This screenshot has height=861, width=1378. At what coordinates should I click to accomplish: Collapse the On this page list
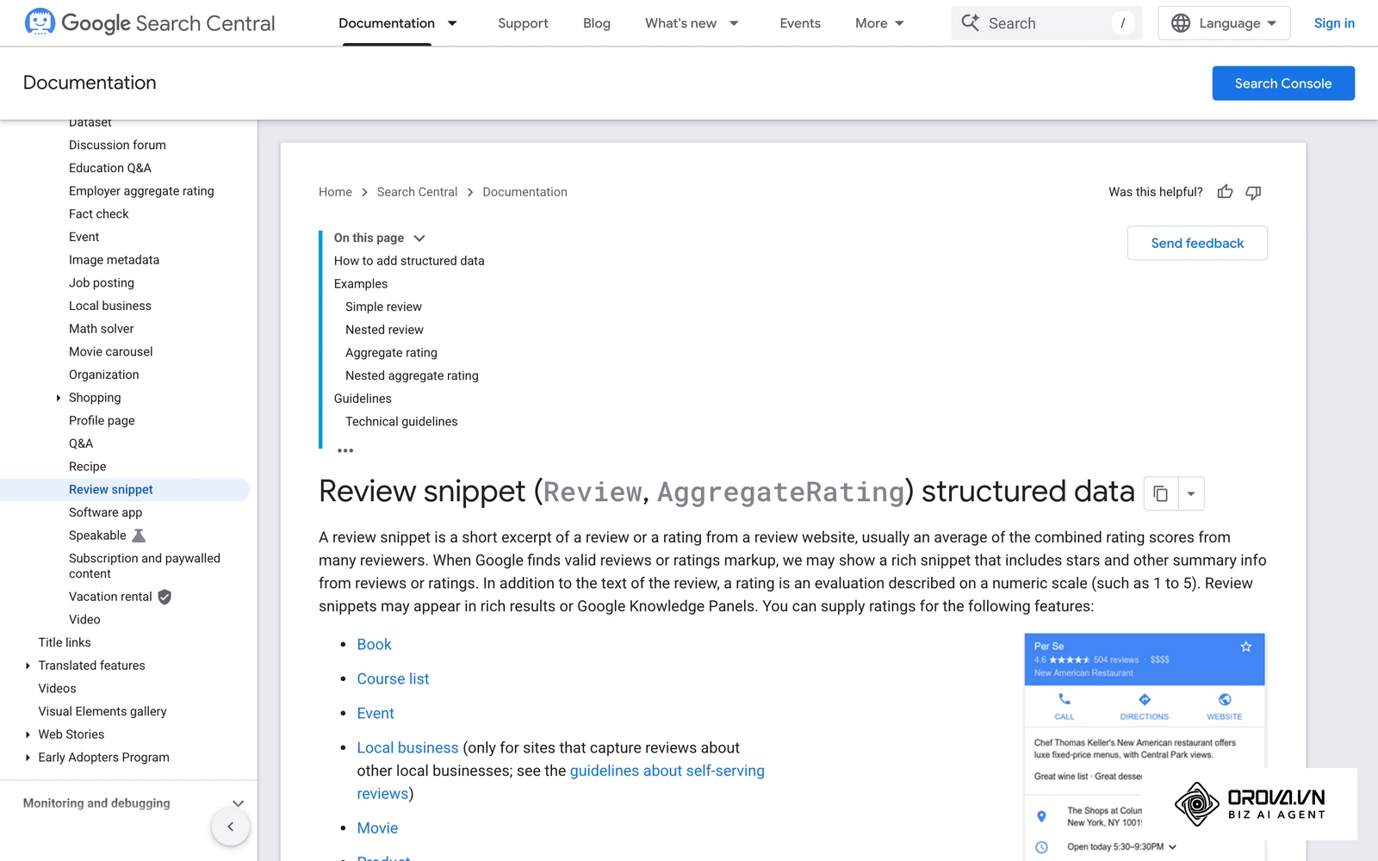[419, 238]
